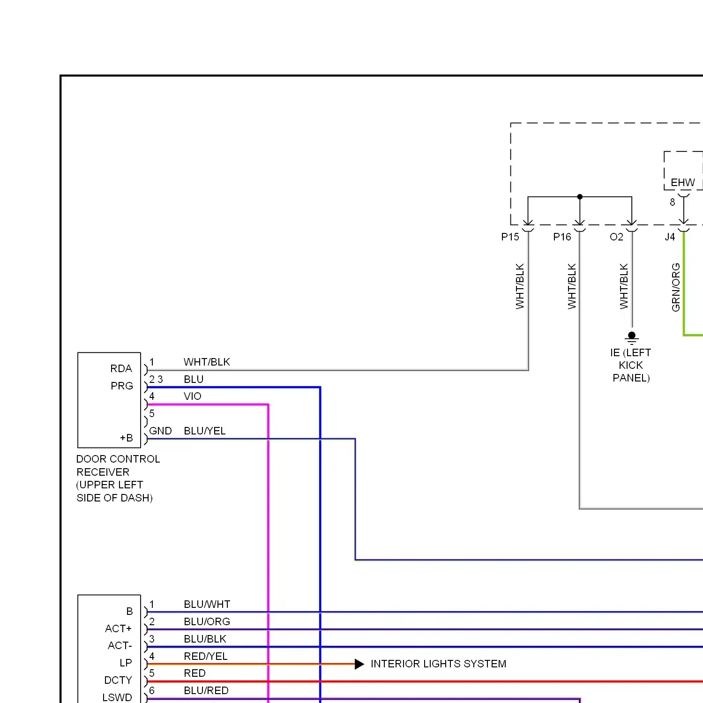
Task: Click the WHT/BLK vertical label under P16
Action: 572,286
